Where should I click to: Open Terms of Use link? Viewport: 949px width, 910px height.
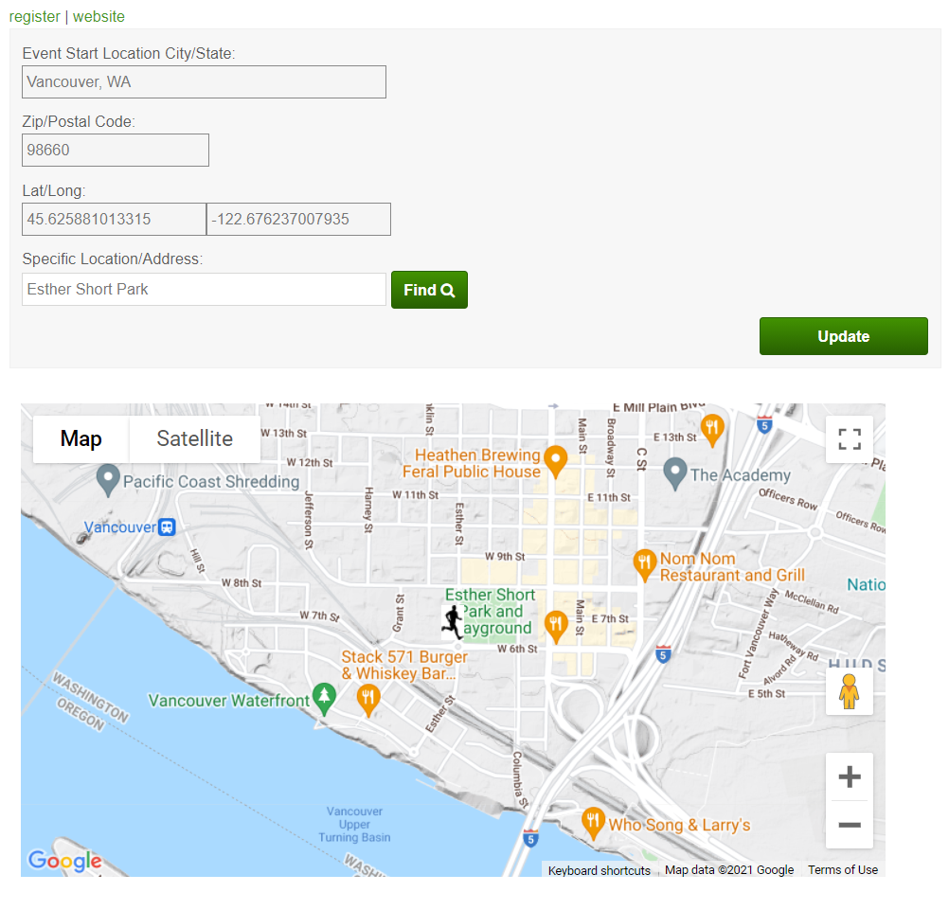click(843, 869)
